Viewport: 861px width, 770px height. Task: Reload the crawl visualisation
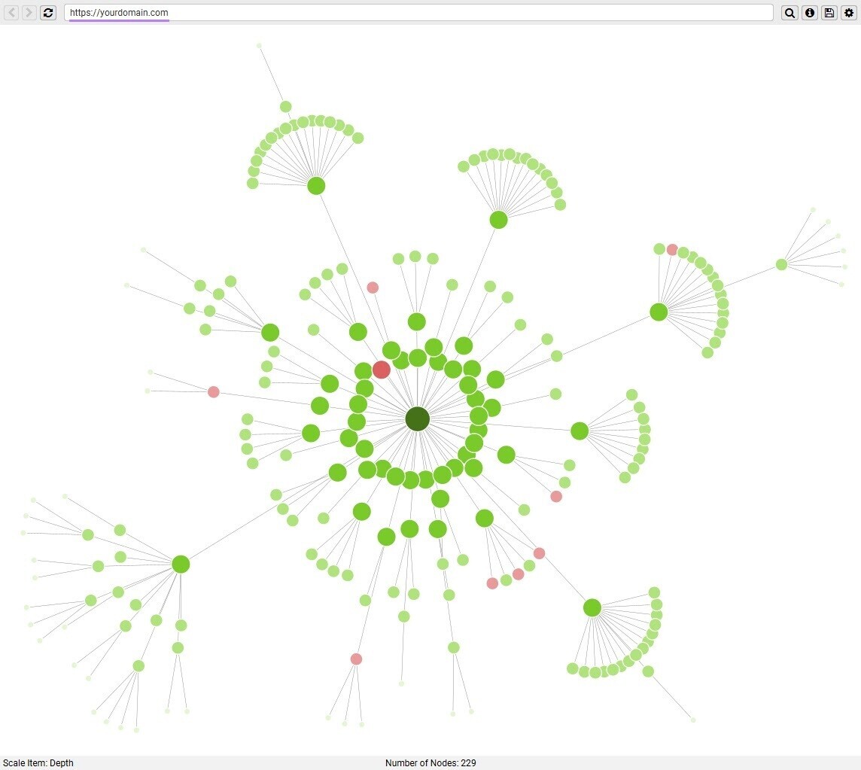click(48, 13)
